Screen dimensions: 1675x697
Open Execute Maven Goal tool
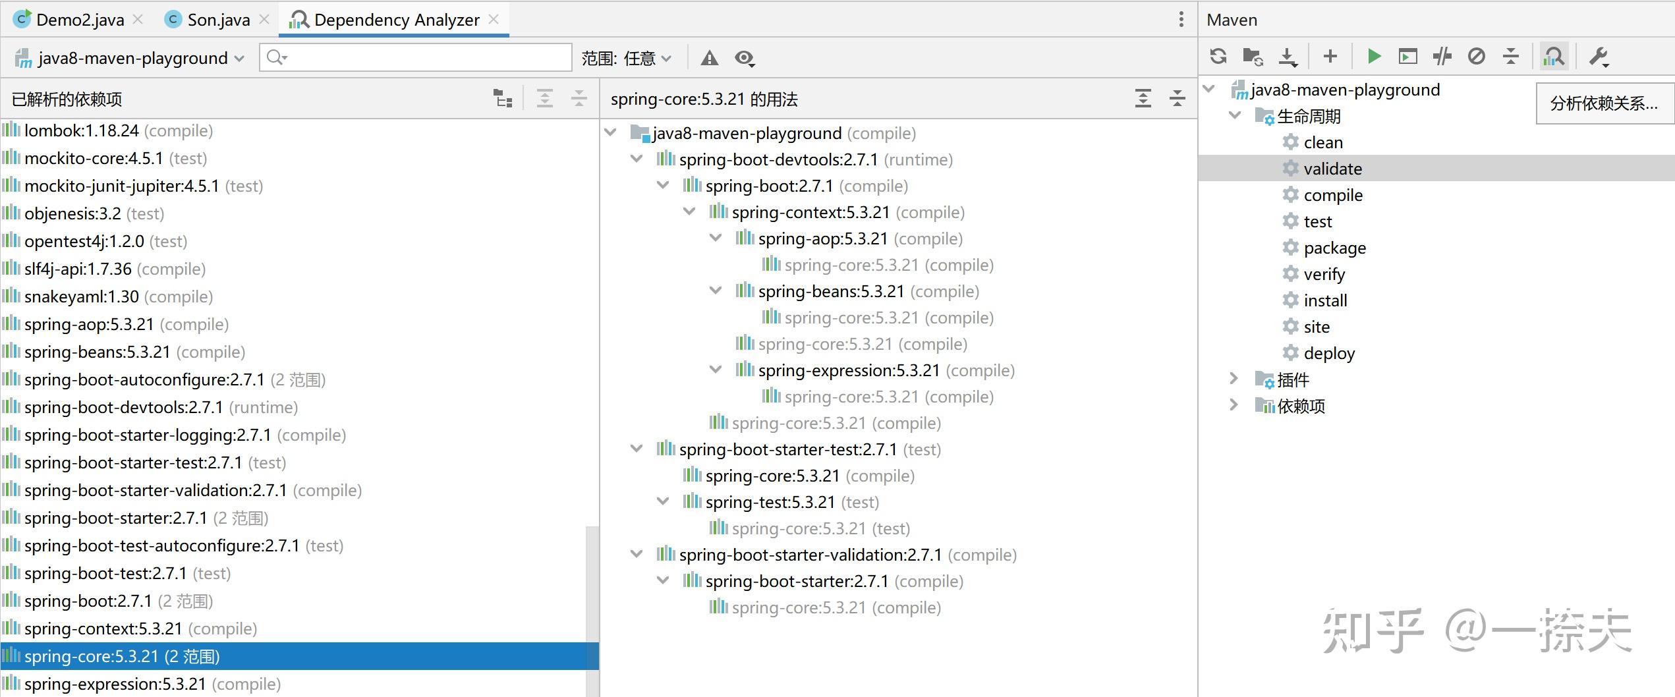coord(1409,57)
